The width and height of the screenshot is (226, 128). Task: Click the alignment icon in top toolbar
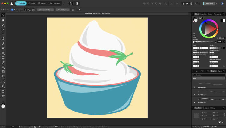pyautogui.click(x=177, y=4)
